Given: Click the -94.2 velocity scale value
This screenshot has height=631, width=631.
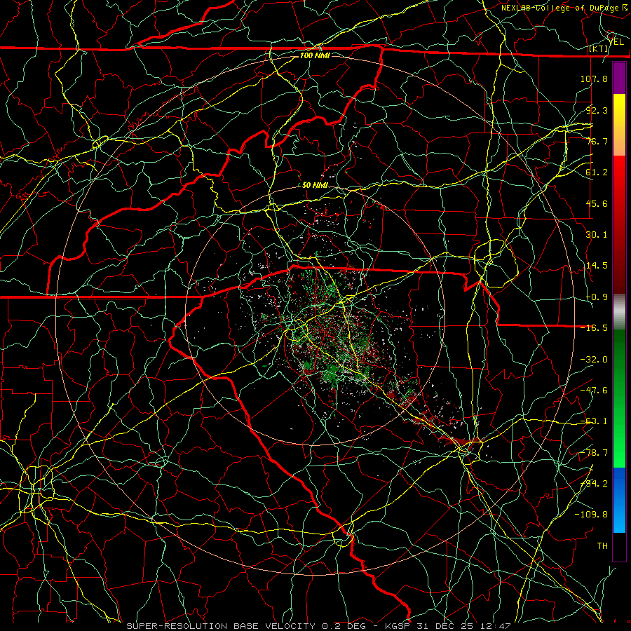Looking at the screenshot, I should (594, 484).
